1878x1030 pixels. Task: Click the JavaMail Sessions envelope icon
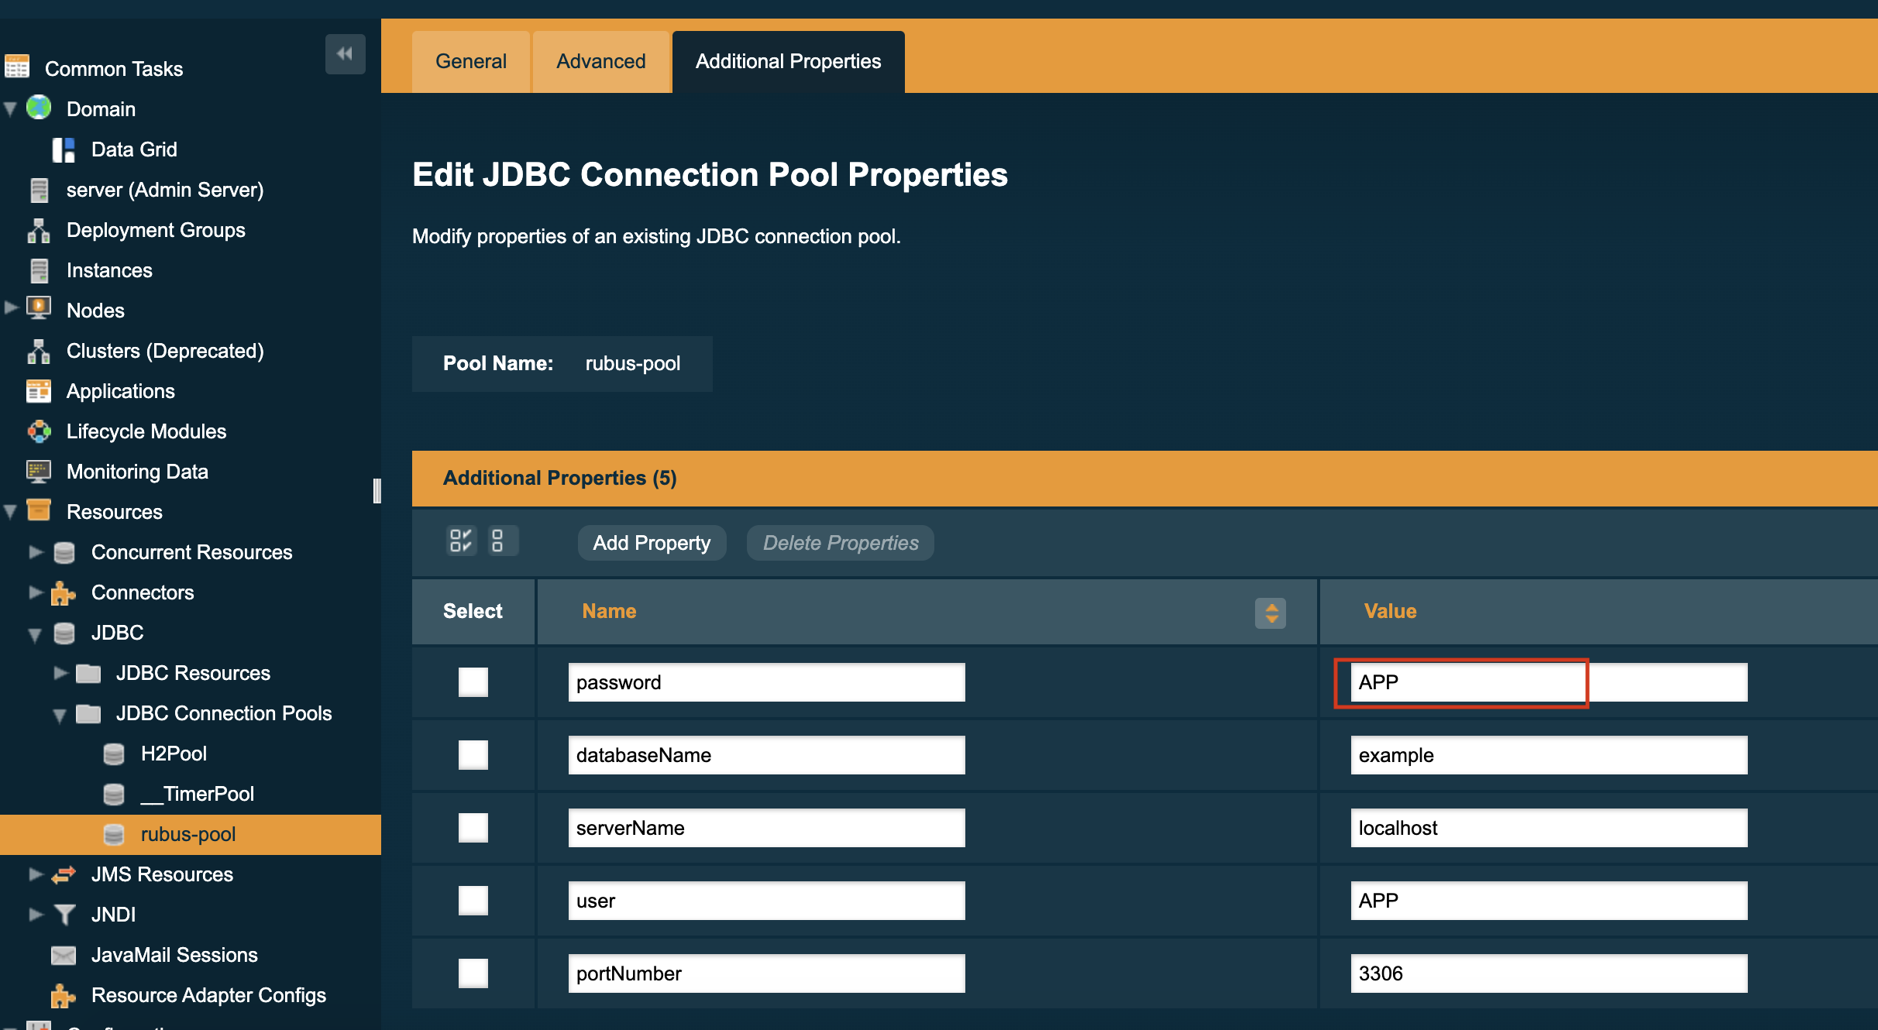pos(64,955)
